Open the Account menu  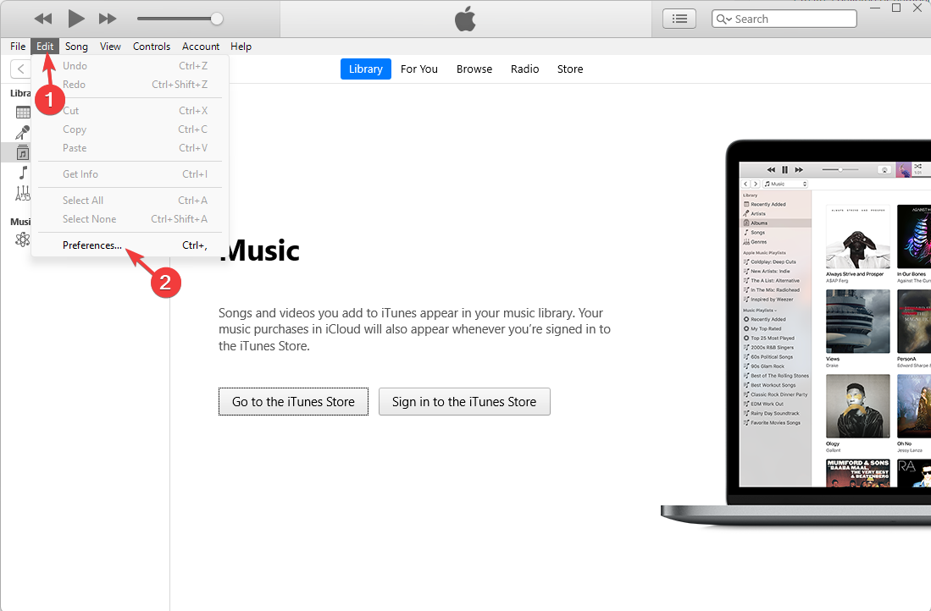(201, 47)
